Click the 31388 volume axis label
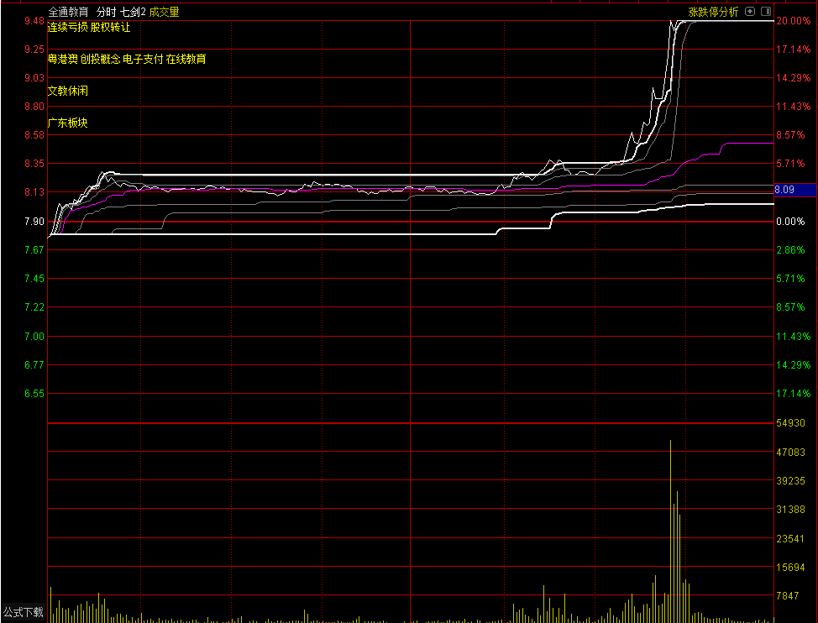Viewport: 818px width, 623px height. click(x=790, y=510)
